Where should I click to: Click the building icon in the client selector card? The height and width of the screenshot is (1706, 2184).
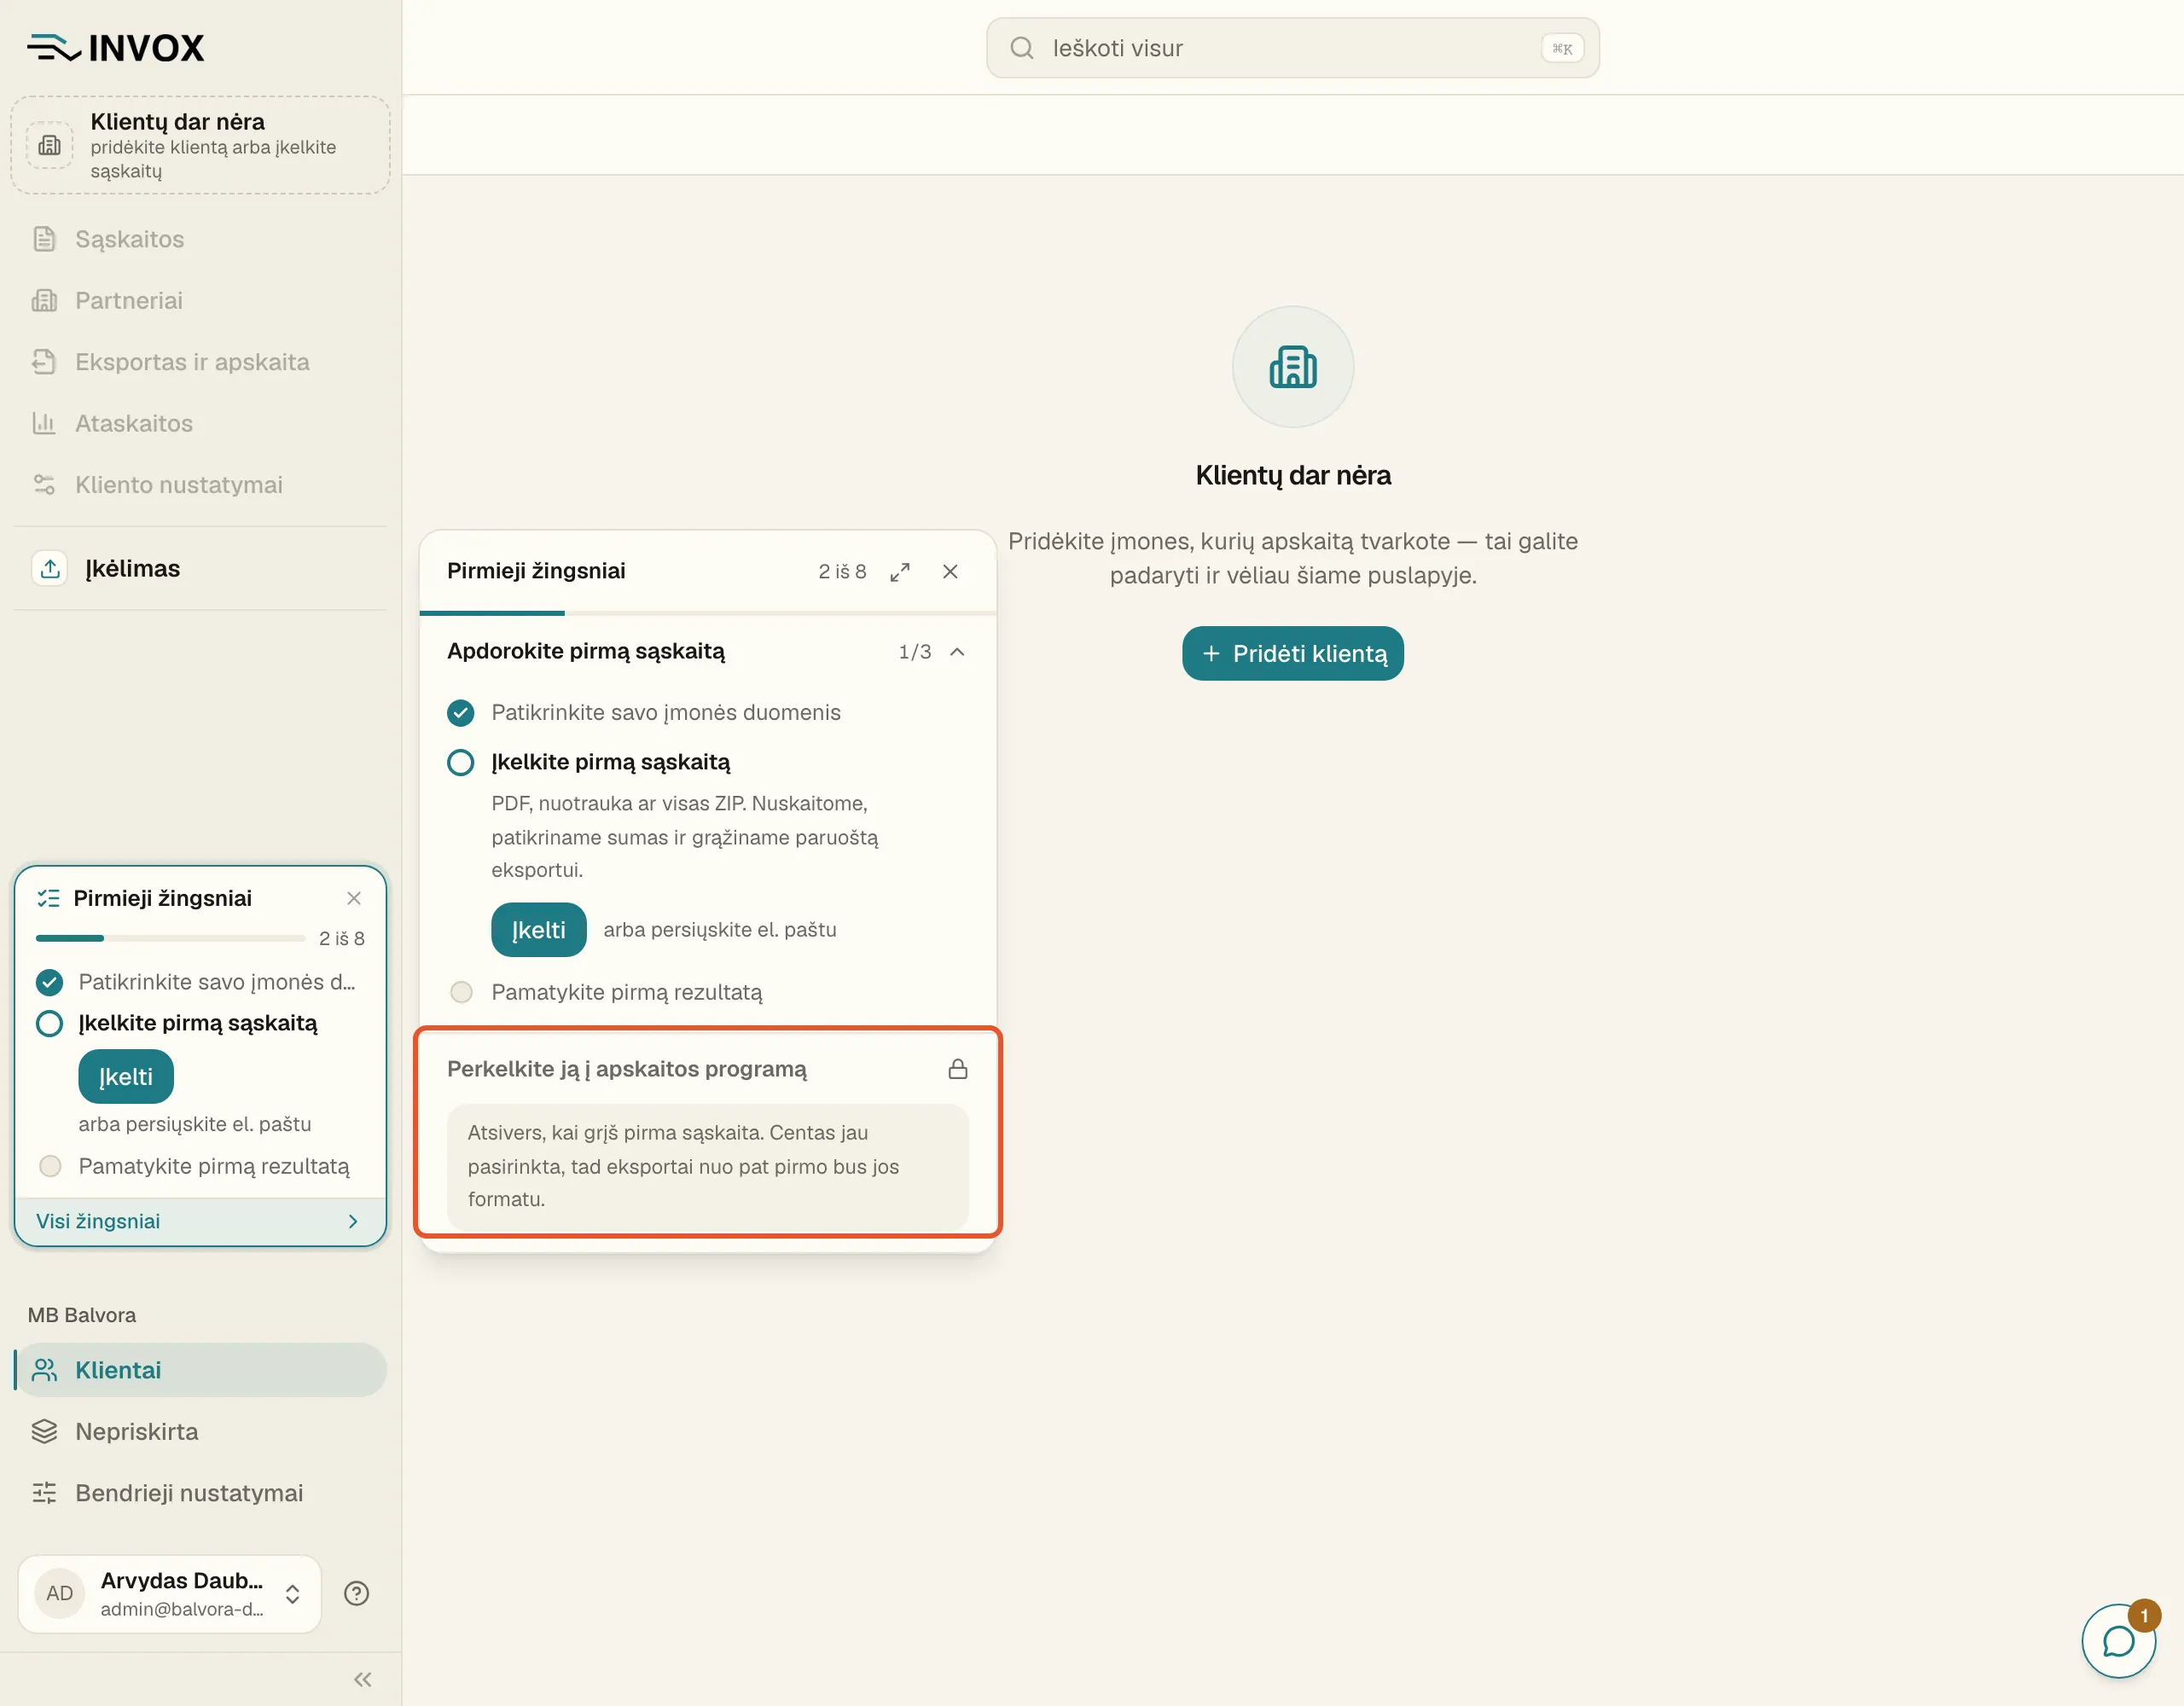49,146
